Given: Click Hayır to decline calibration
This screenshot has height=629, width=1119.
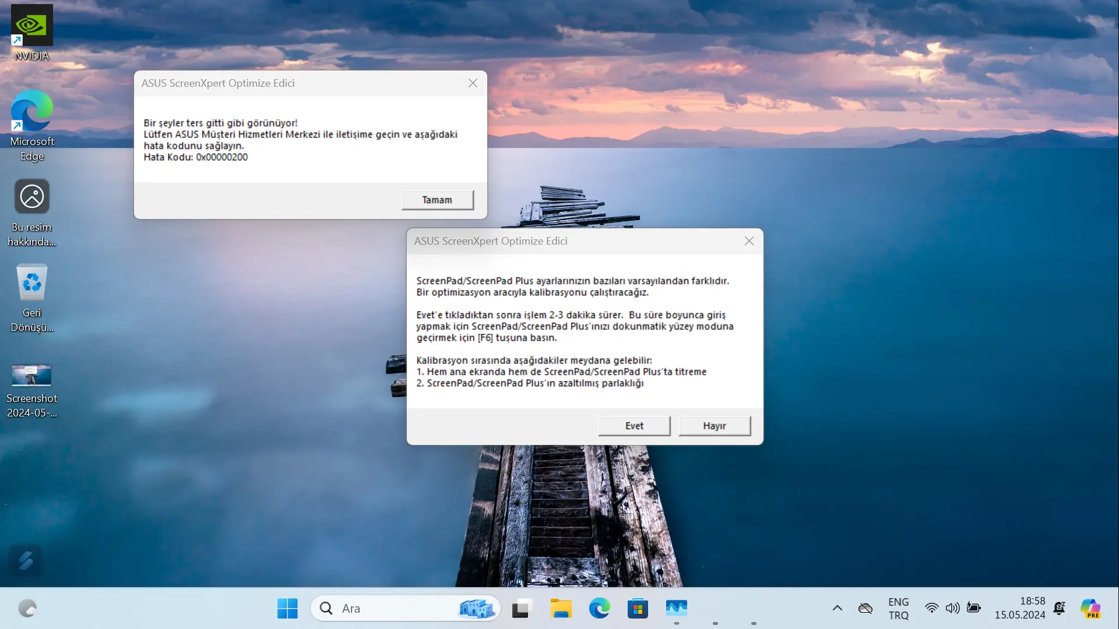Looking at the screenshot, I should pos(714,426).
